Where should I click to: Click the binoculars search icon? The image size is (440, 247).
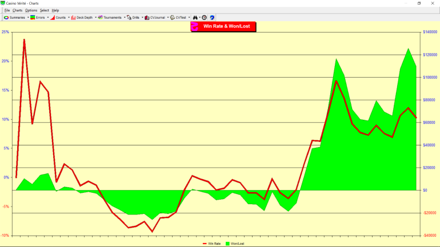point(195,18)
